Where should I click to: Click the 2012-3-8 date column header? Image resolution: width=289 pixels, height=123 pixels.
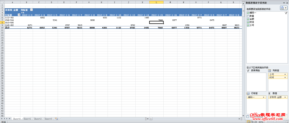pyautogui.click(x=234, y=15)
